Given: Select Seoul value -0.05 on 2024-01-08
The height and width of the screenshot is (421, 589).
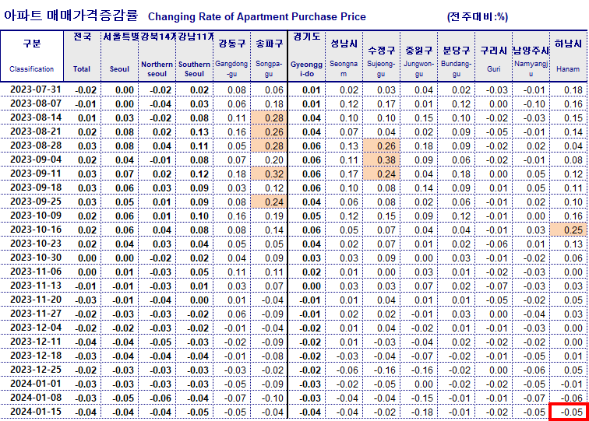Looking at the screenshot, I should coord(119,398).
